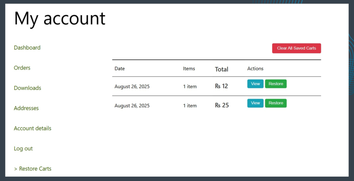Open the Dashboard link
354x181 pixels.
pos(27,48)
